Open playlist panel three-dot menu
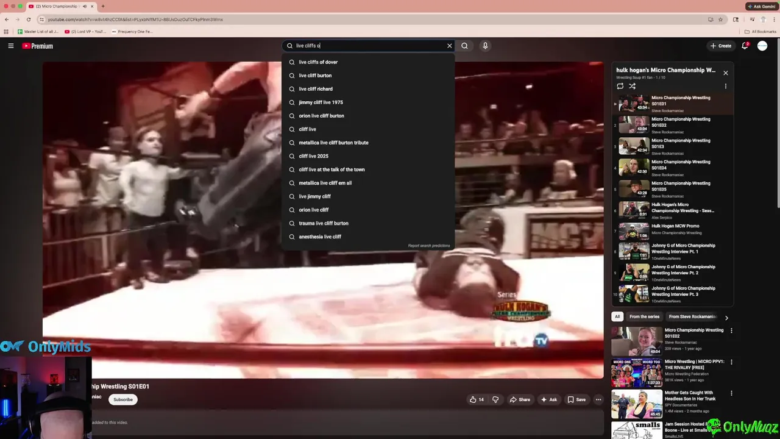Screen dimensions: 780x439 [x=725, y=86]
